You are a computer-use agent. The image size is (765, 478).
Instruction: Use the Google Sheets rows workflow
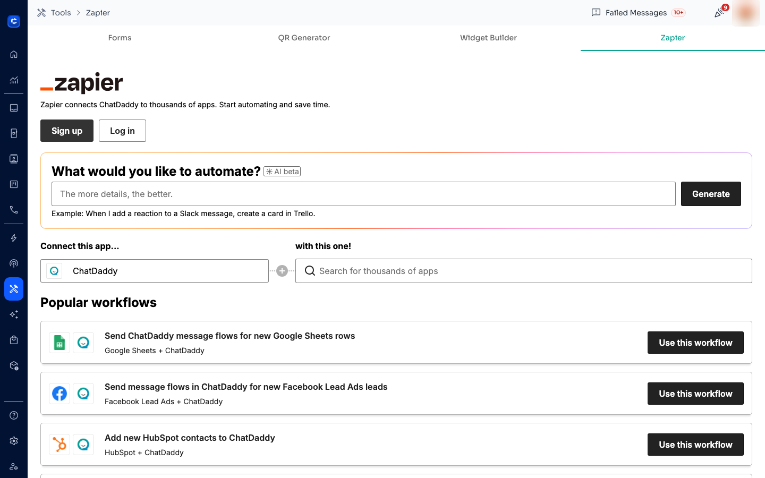[x=695, y=343]
